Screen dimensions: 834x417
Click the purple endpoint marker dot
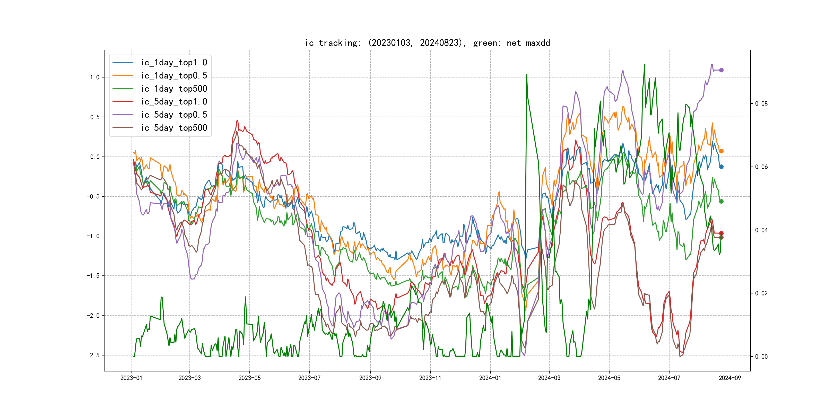721,70
